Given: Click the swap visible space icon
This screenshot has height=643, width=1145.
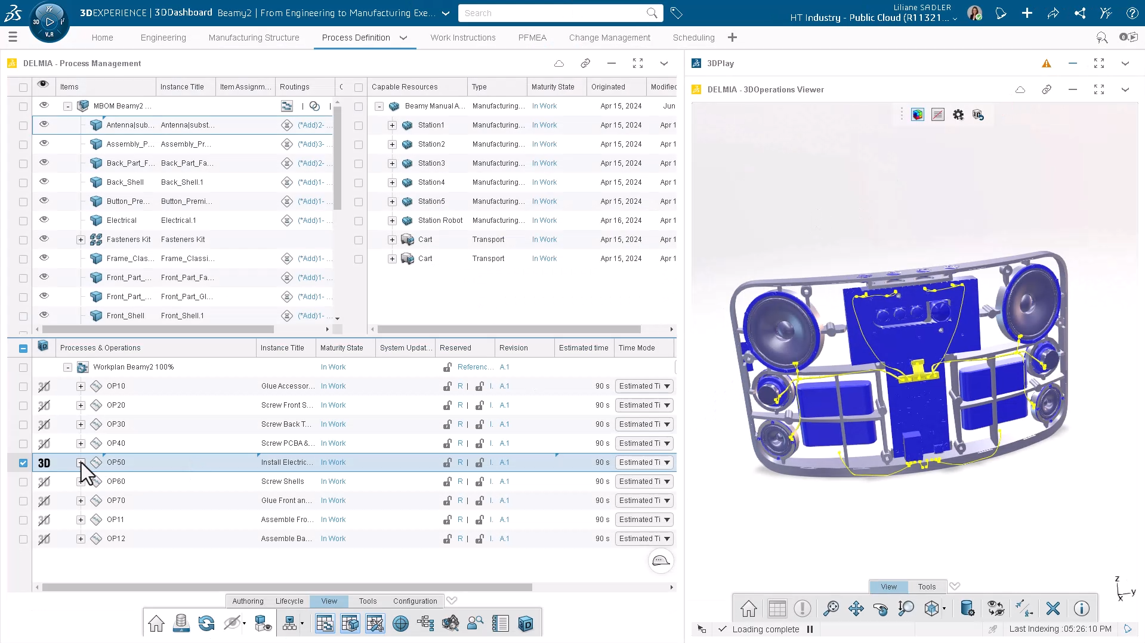Looking at the screenshot, I should coord(995,608).
